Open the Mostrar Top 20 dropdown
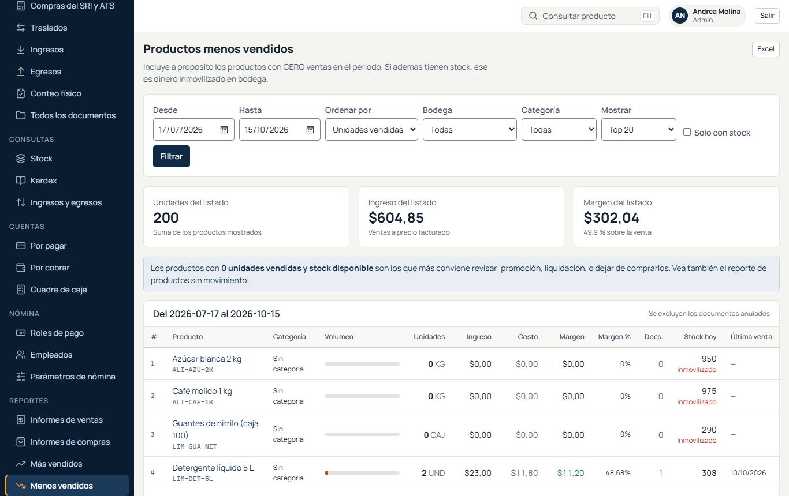This screenshot has height=496, width=789. point(639,130)
